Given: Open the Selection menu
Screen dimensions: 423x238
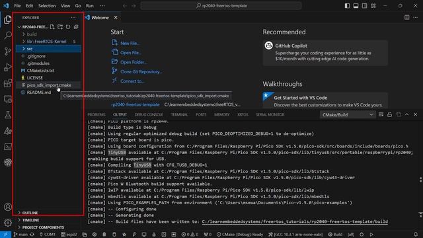Looking at the screenshot, I should (x=47, y=6).
